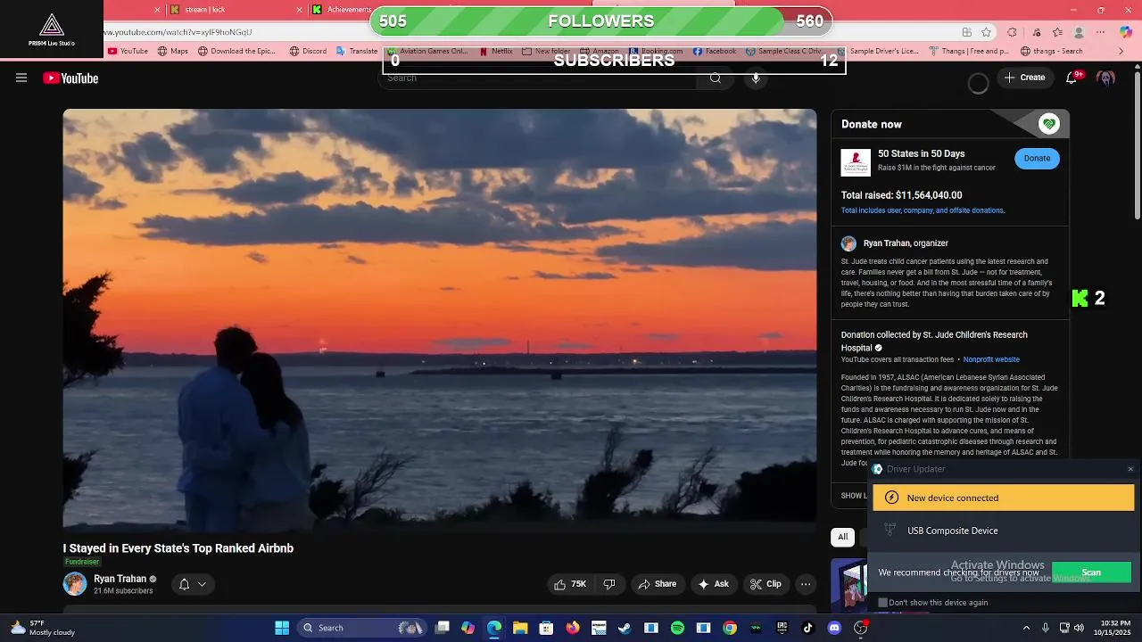Open the YouTube account avatar menu

point(1106,78)
